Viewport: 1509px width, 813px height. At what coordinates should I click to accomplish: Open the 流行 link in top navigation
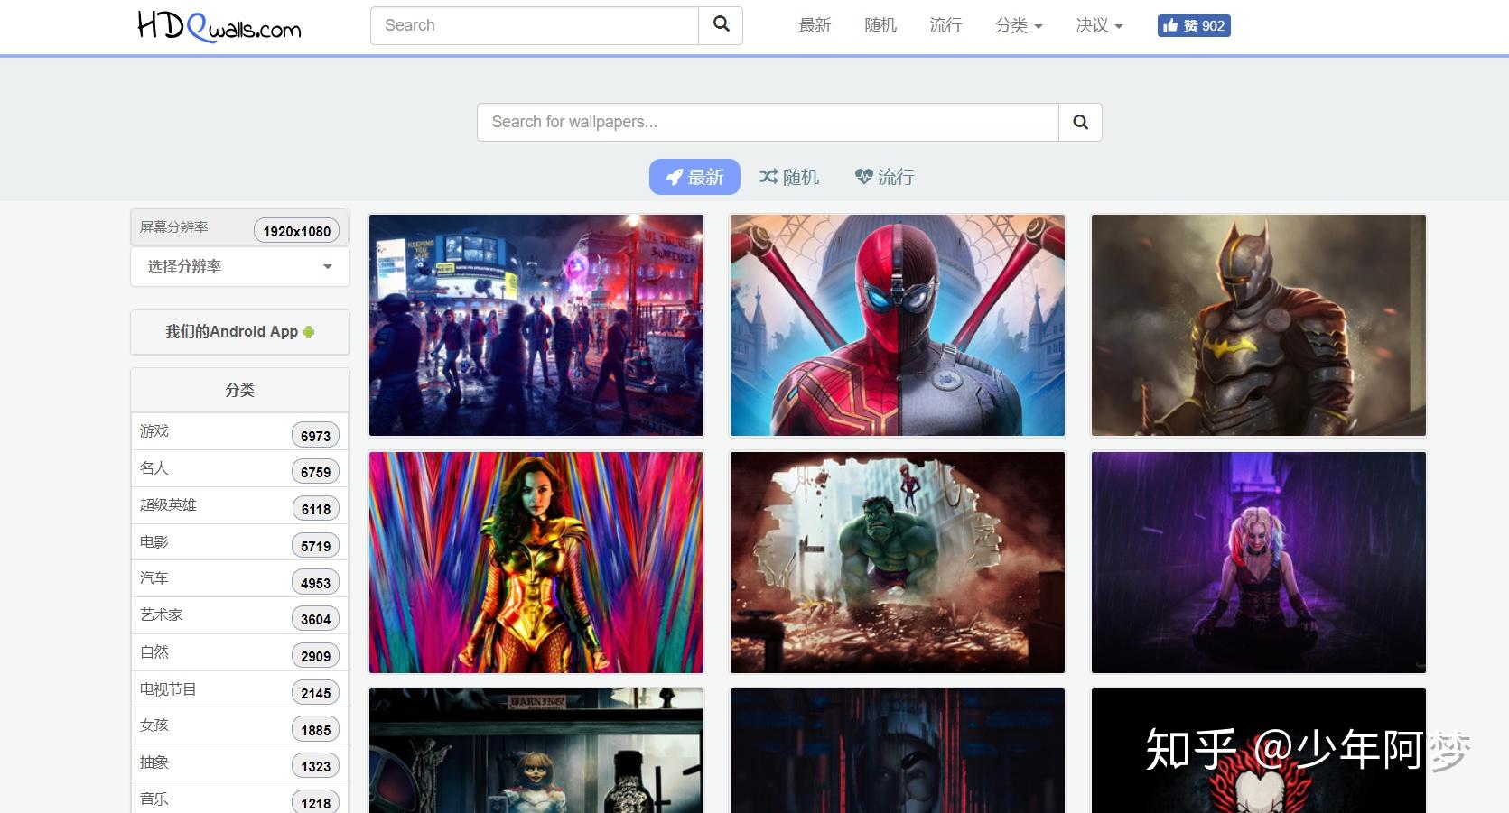click(x=945, y=25)
